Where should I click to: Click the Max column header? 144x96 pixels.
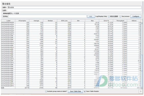tap(92, 21)
